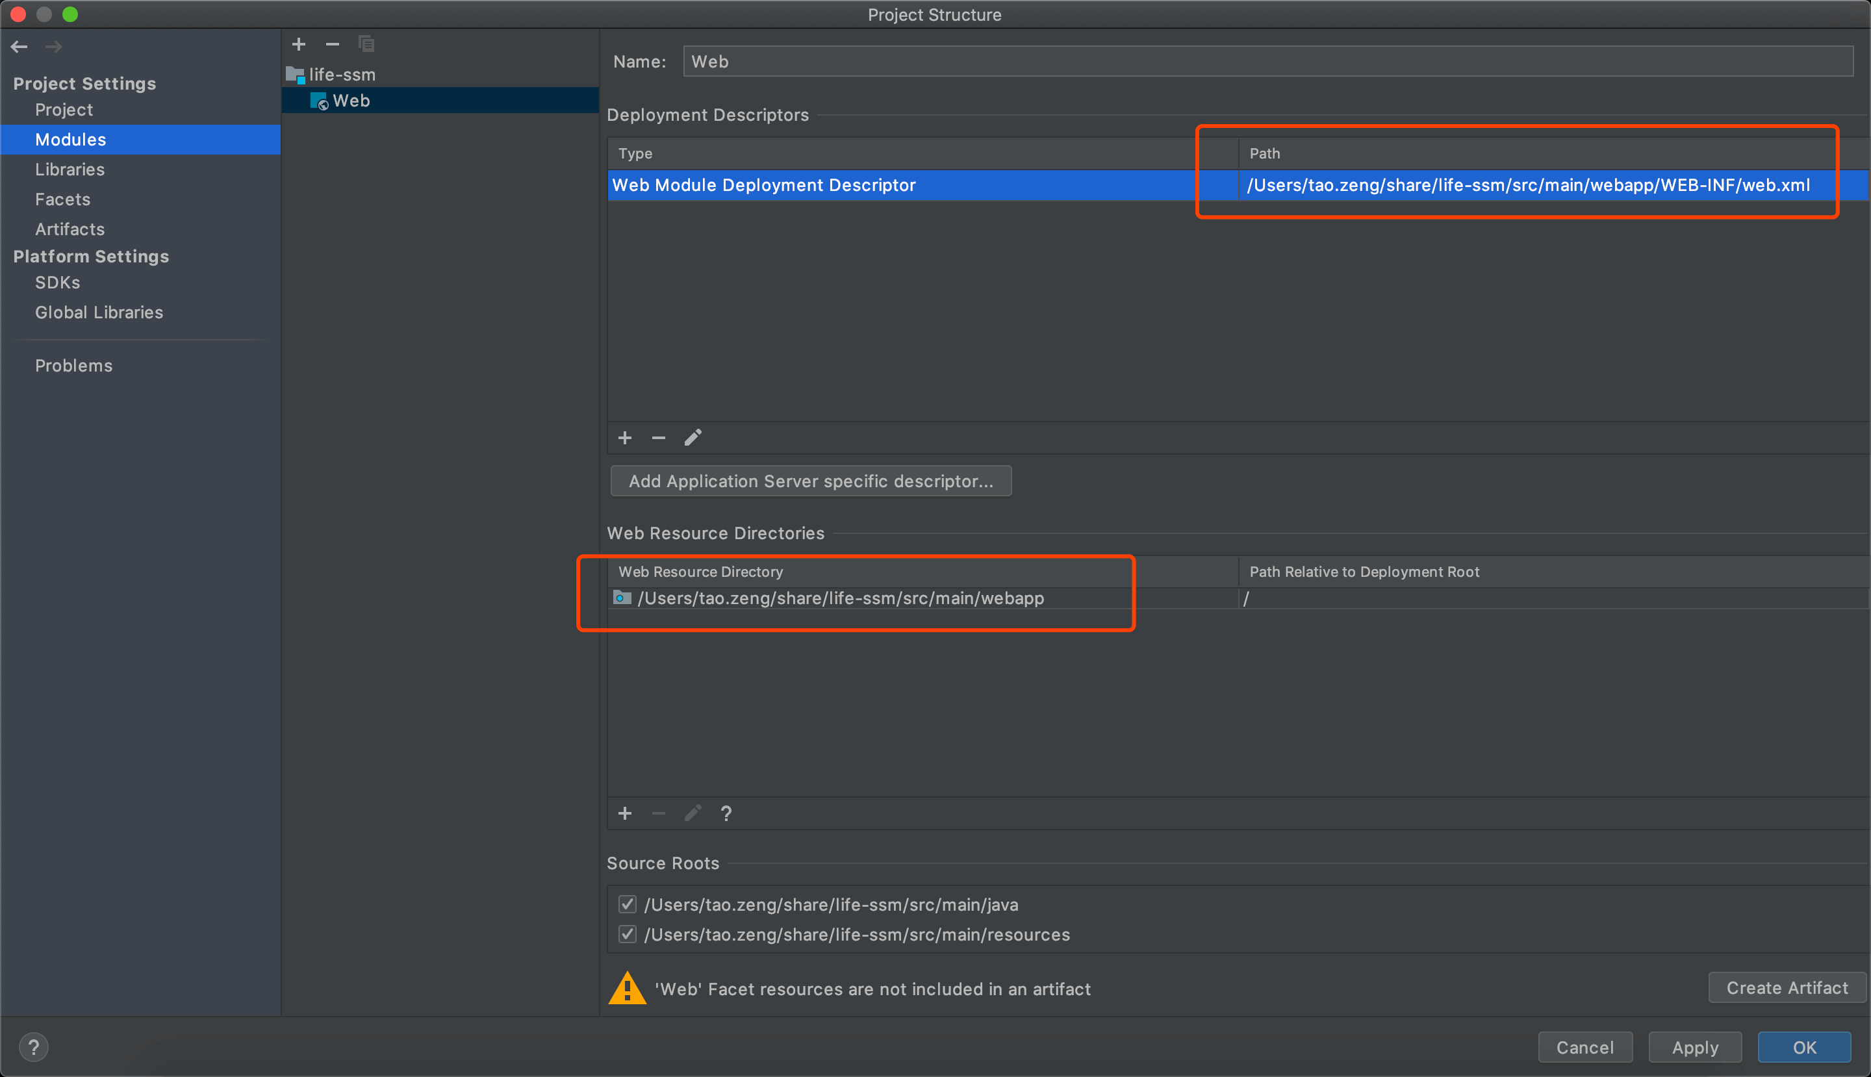Uncheck the src/main/java source root
This screenshot has height=1077, width=1871.
tap(628, 904)
